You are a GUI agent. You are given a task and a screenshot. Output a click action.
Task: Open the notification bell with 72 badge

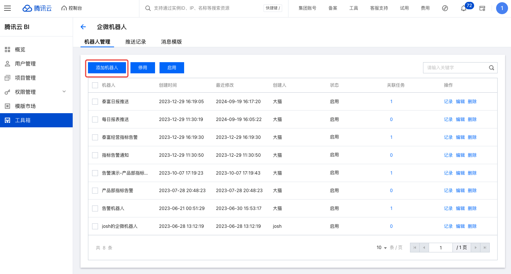464,8
